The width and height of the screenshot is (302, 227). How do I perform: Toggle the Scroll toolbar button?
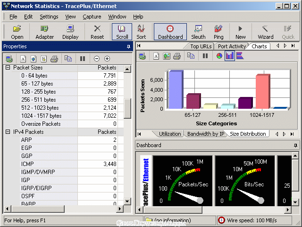(122, 32)
